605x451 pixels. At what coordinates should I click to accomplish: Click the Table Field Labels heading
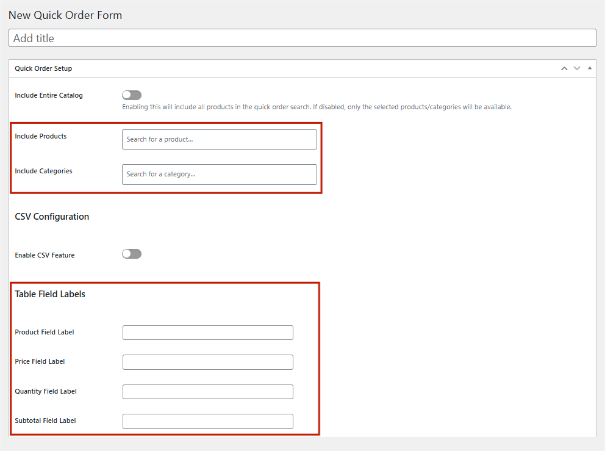(49, 294)
